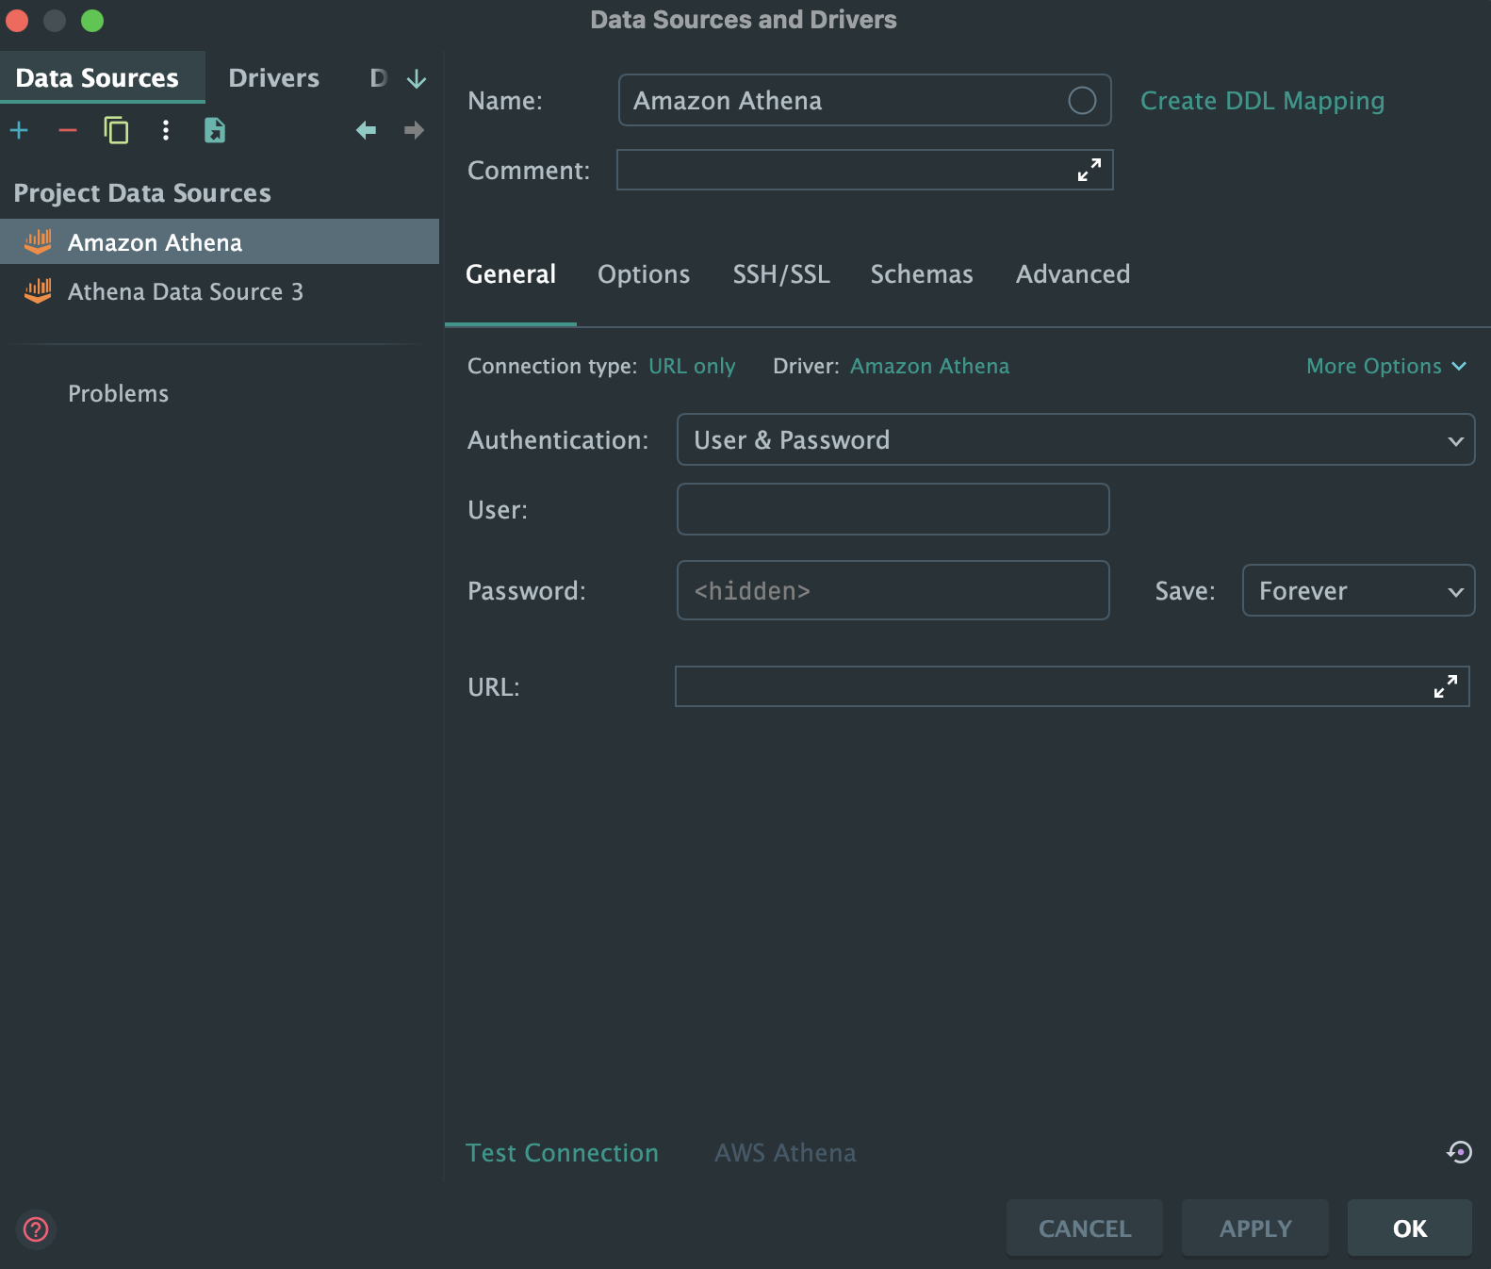Click the Project Data Sources heading
Viewport: 1491px width, 1269px height.
click(142, 193)
